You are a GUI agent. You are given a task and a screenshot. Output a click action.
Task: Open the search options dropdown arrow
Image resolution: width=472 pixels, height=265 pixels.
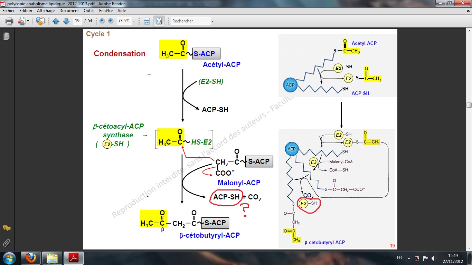coord(213,21)
